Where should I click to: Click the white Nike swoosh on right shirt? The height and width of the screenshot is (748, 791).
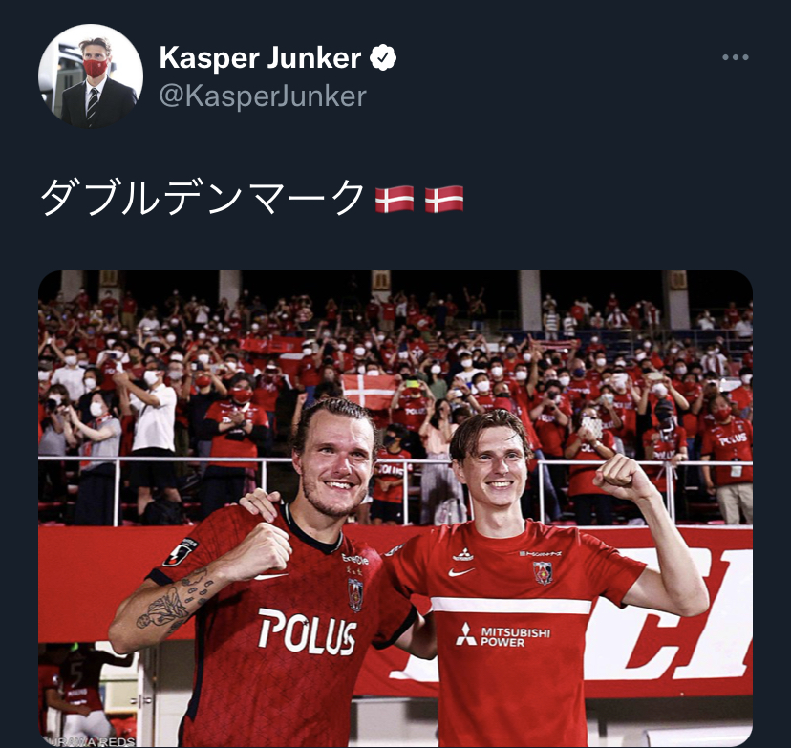point(461,572)
